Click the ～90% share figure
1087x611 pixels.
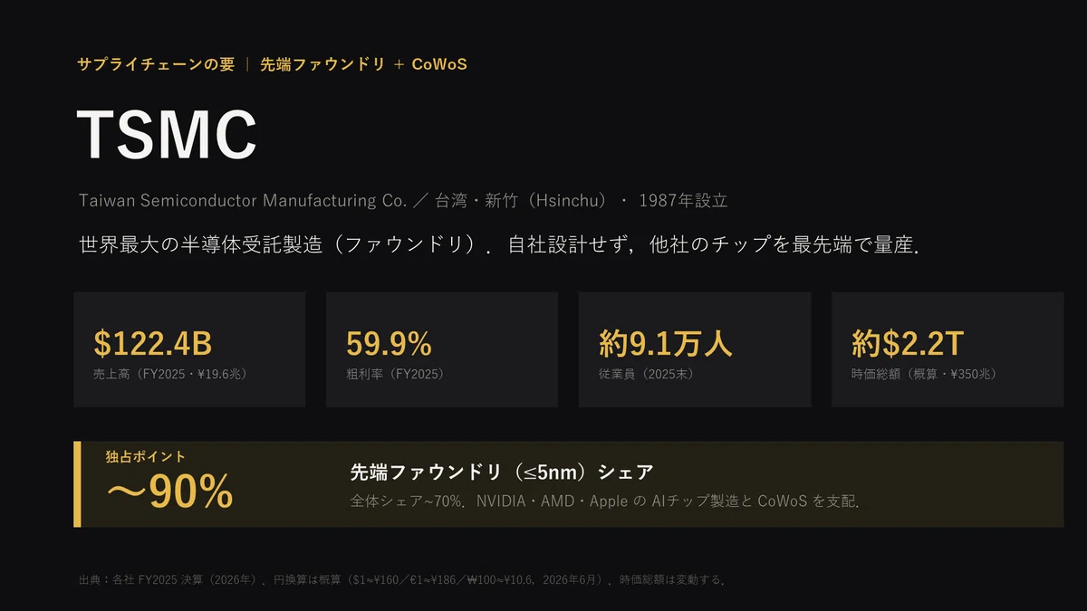[169, 492]
